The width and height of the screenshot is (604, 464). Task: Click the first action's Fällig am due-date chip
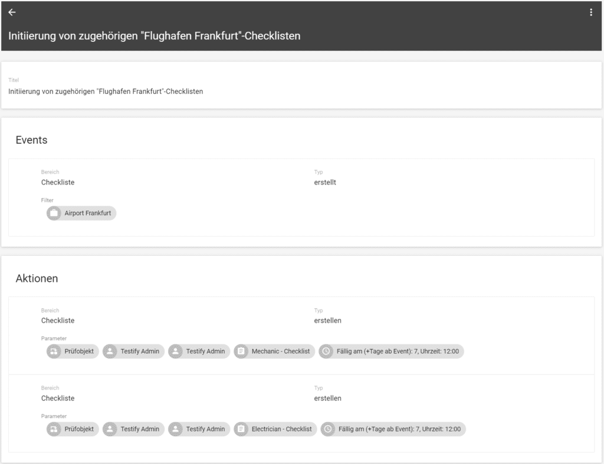[392, 351]
